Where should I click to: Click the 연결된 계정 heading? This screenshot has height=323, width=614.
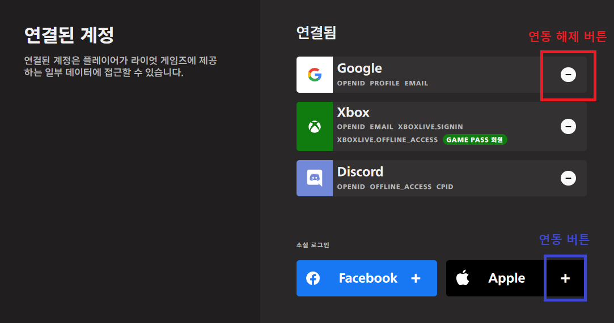(x=69, y=35)
